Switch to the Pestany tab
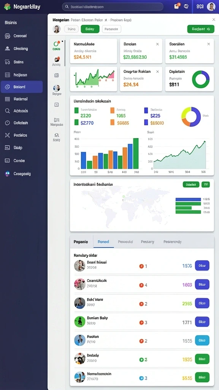The height and width of the screenshot is (390, 219). pos(148,241)
